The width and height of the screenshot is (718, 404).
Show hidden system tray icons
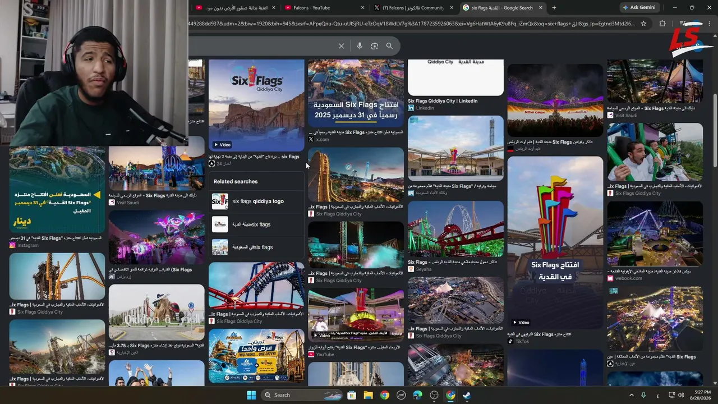(x=631, y=395)
